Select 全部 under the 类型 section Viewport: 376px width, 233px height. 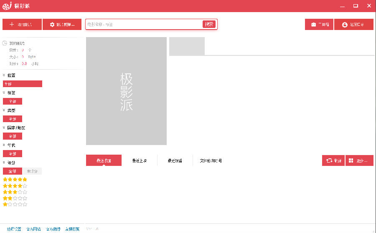pos(13,119)
